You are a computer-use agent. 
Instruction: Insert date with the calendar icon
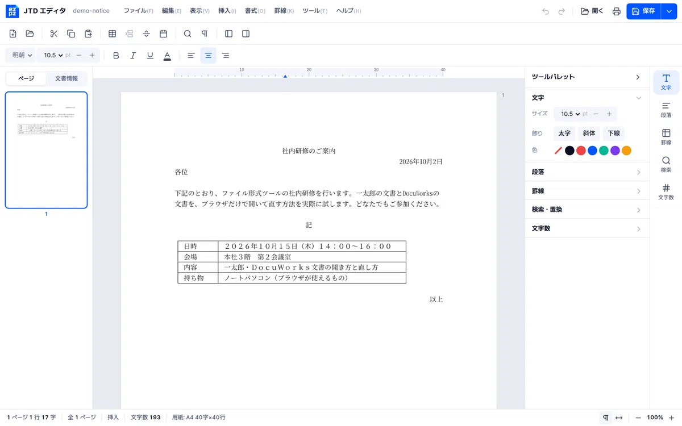click(x=163, y=34)
